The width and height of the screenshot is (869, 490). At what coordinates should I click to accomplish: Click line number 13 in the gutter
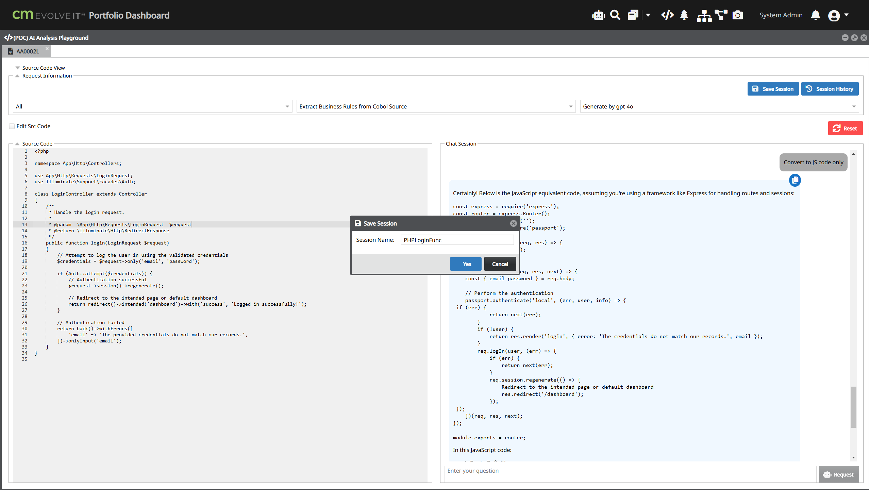(24, 224)
